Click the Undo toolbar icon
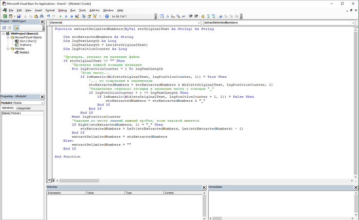The image size is (359, 220). pyautogui.click(x=48, y=16)
